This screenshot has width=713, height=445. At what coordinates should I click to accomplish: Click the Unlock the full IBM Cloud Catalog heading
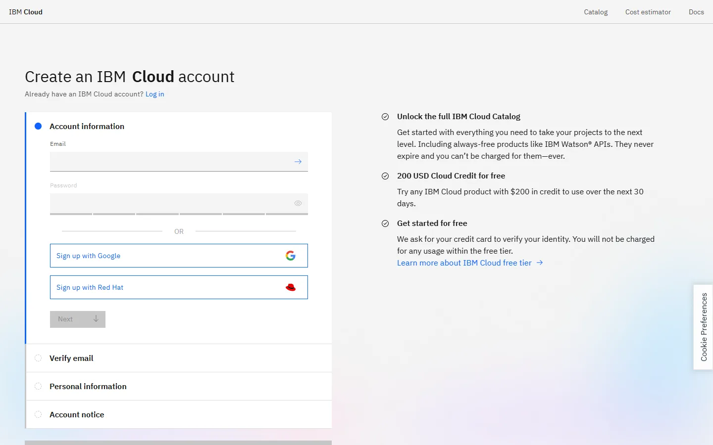(x=458, y=116)
